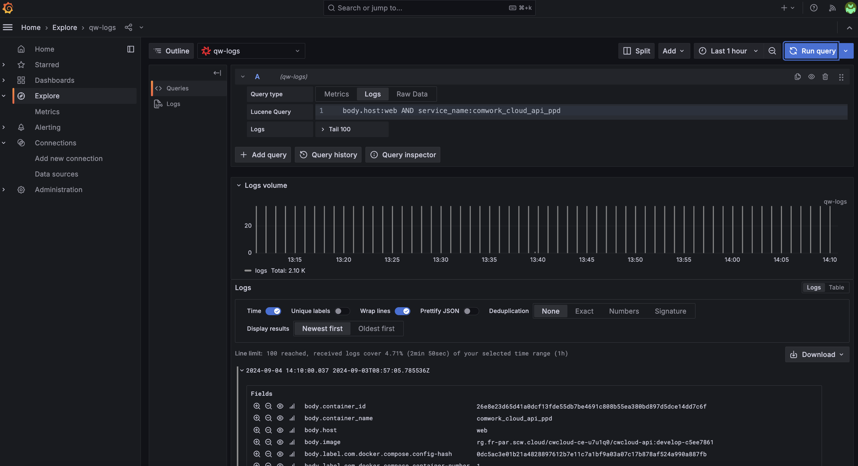The width and height of the screenshot is (858, 466).
Task: Expand the Tail 100 logs expander
Action: [323, 129]
